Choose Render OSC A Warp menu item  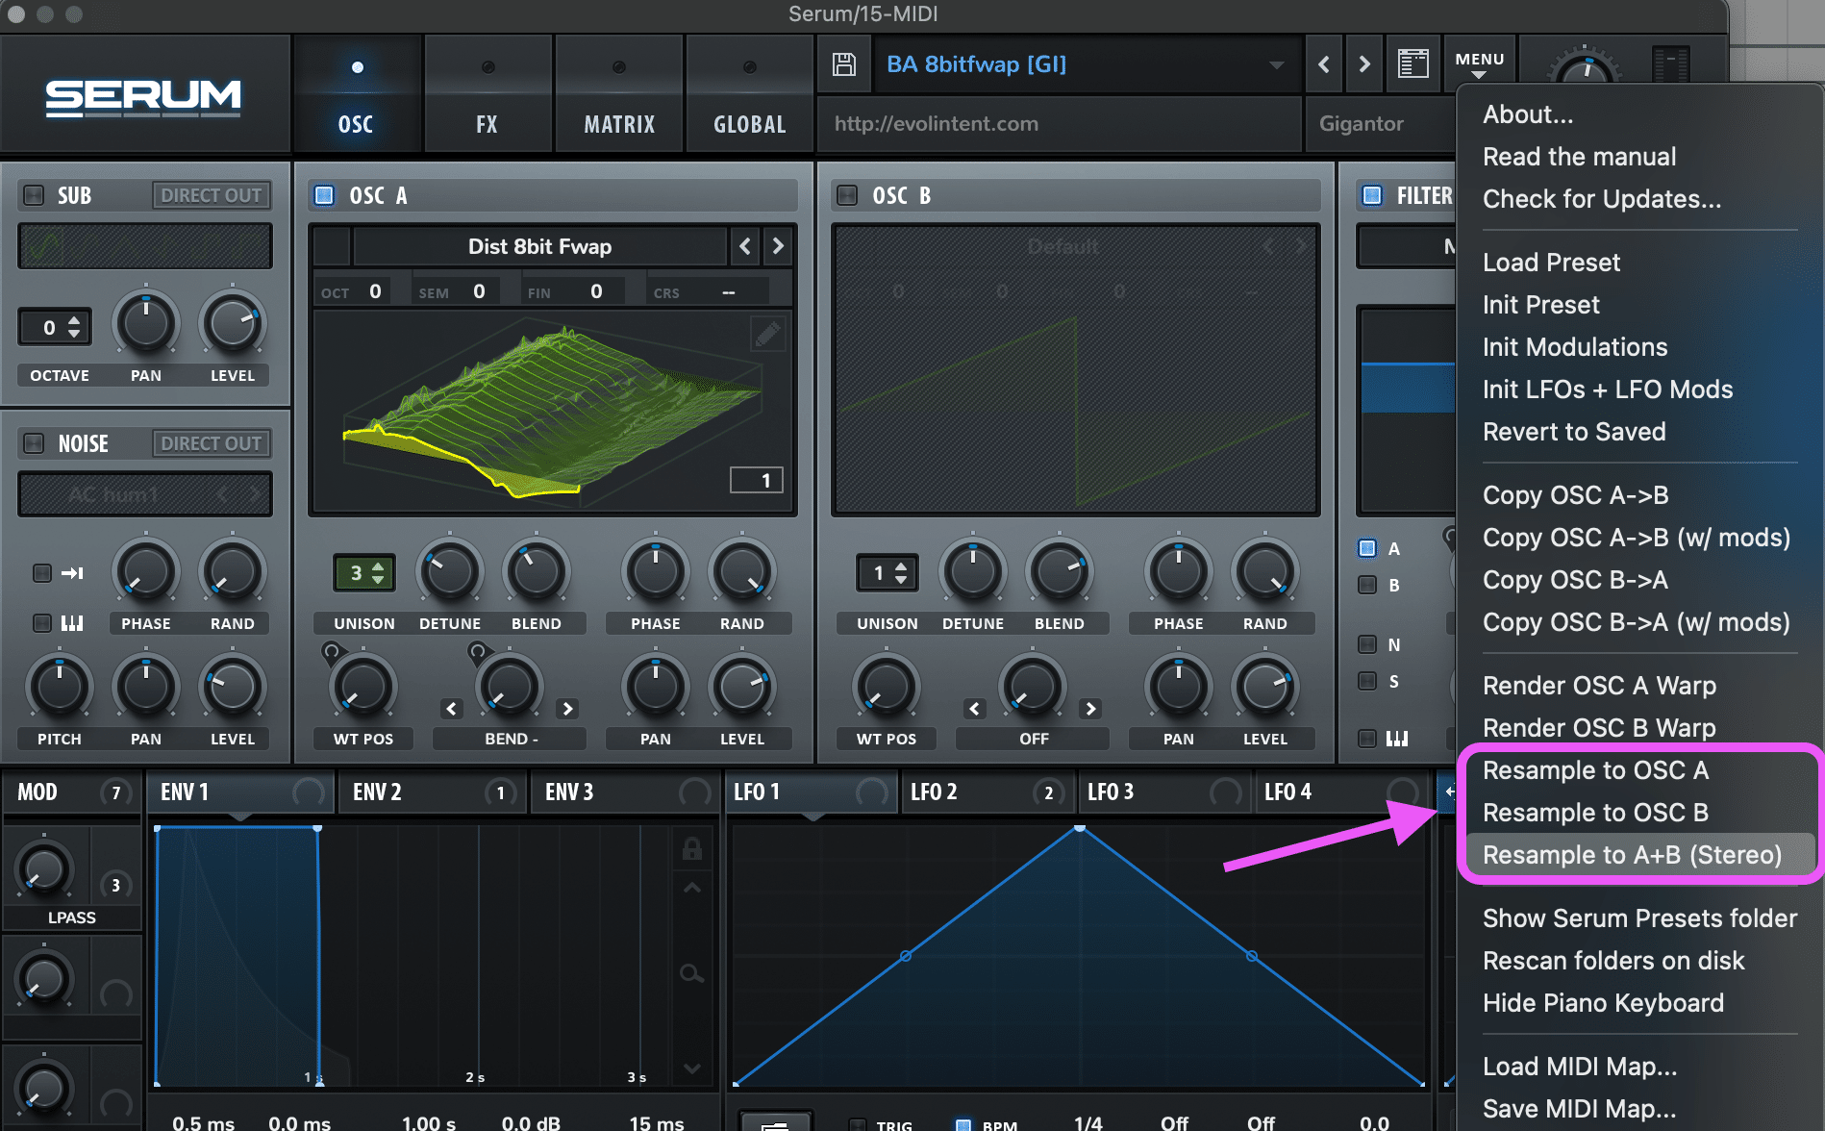coord(1600,686)
